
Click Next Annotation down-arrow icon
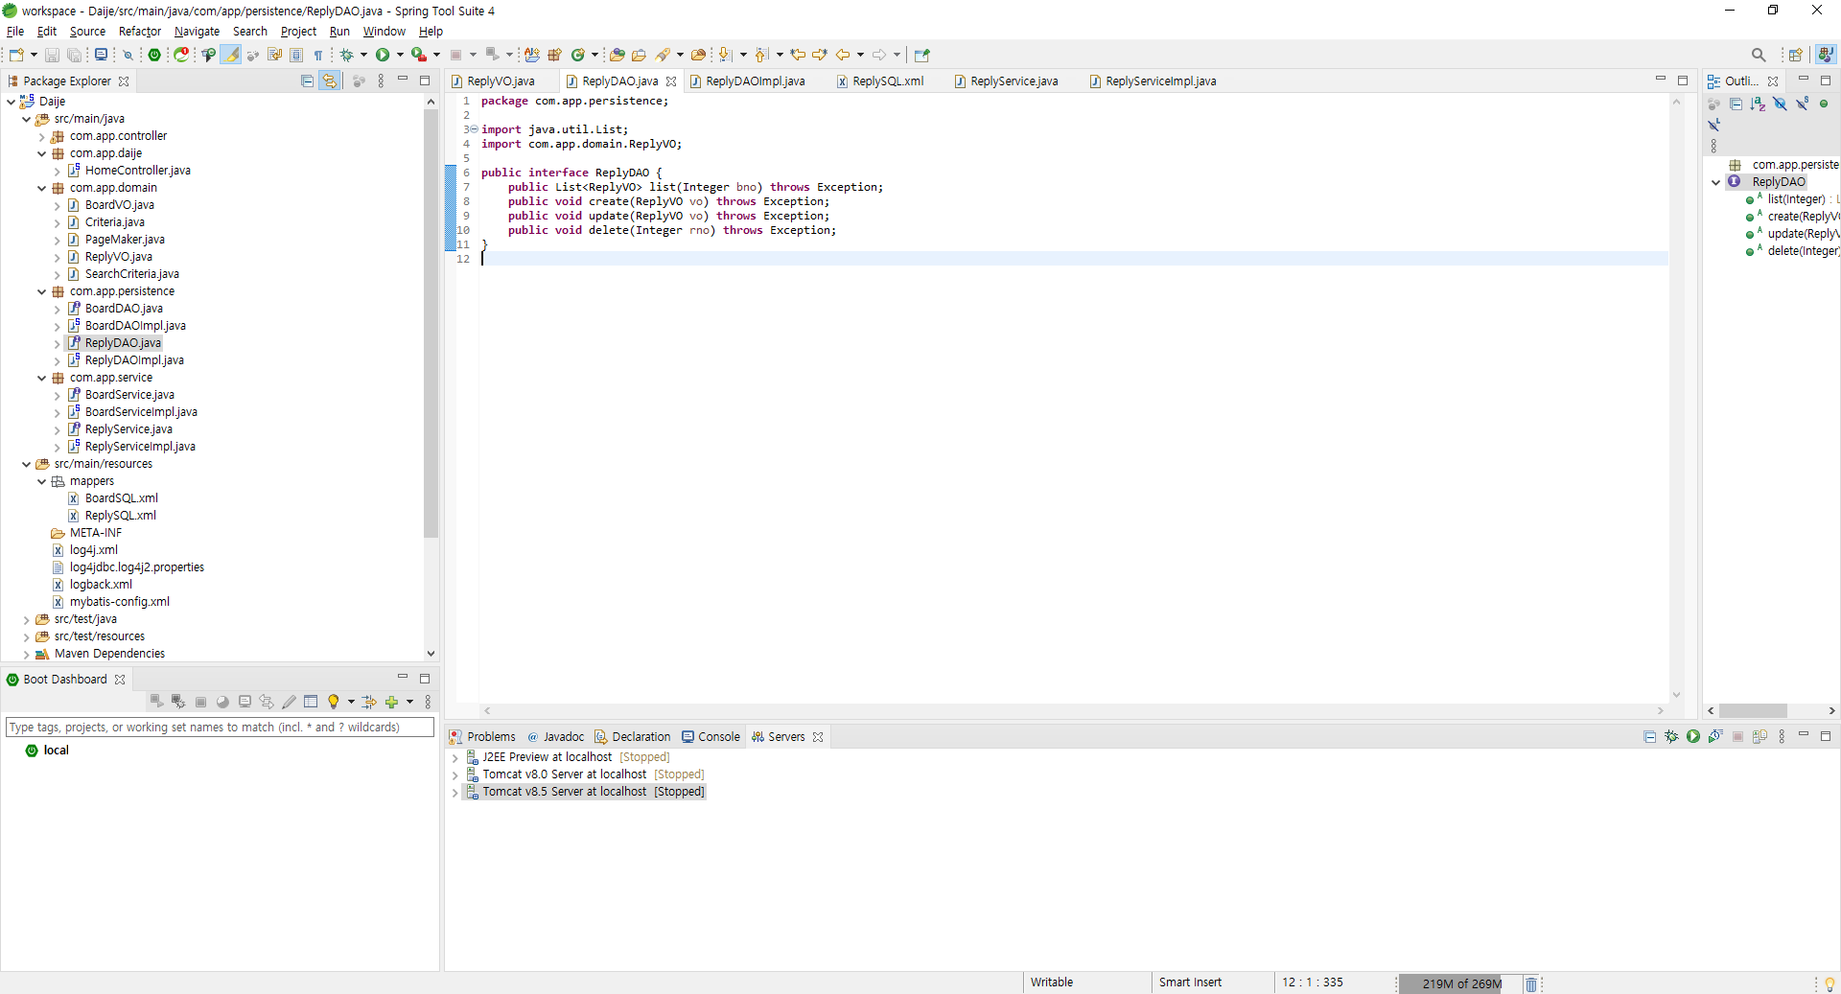click(x=725, y=55)
